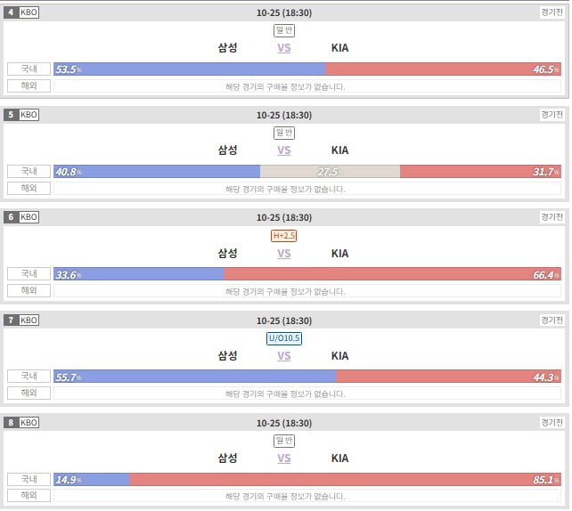Open the VS link in match 8
The height and width of the screenshot is (511, 572).
(x=284, y=458)
